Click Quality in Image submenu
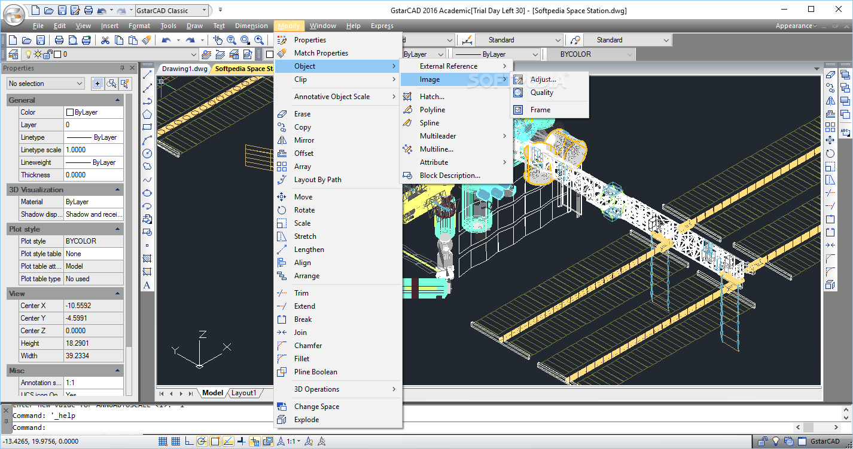 pyautogui.click(x=550, y=93)
